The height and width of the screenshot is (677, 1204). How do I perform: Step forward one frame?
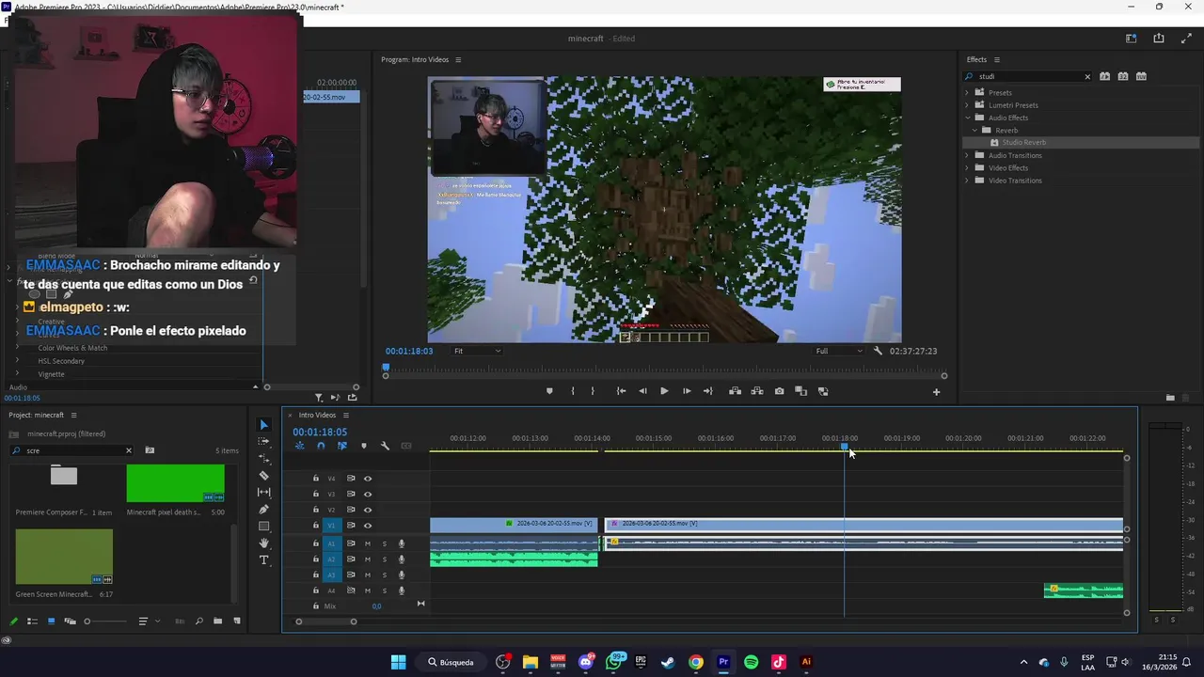click(687, 391)
